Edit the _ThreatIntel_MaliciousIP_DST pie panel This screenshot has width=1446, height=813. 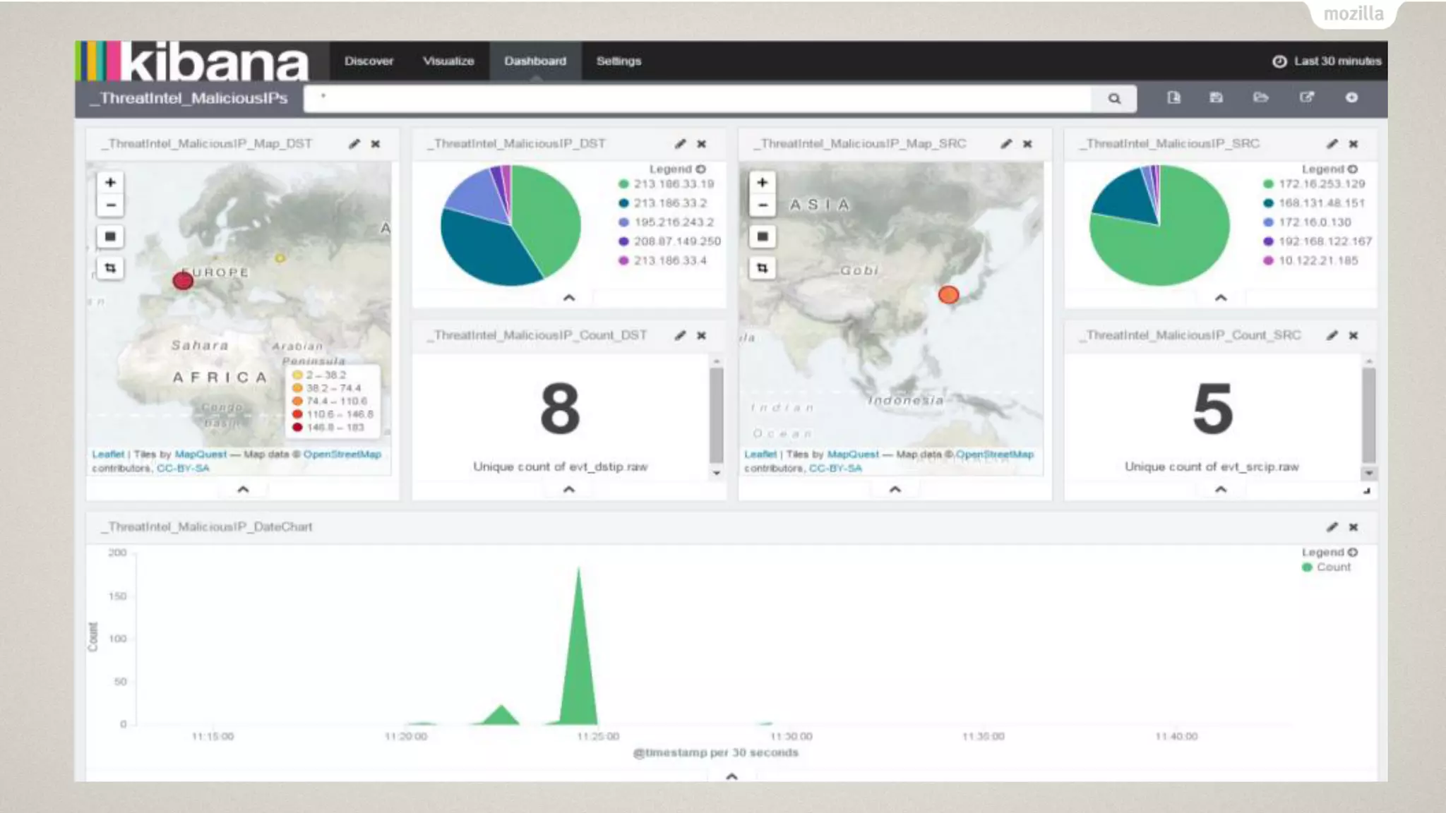pos(680,144)
